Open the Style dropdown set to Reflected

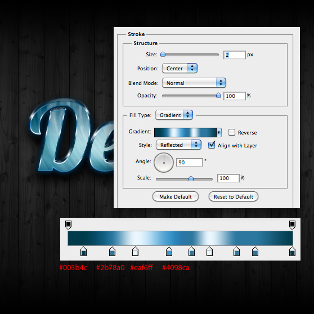[178, 145]
